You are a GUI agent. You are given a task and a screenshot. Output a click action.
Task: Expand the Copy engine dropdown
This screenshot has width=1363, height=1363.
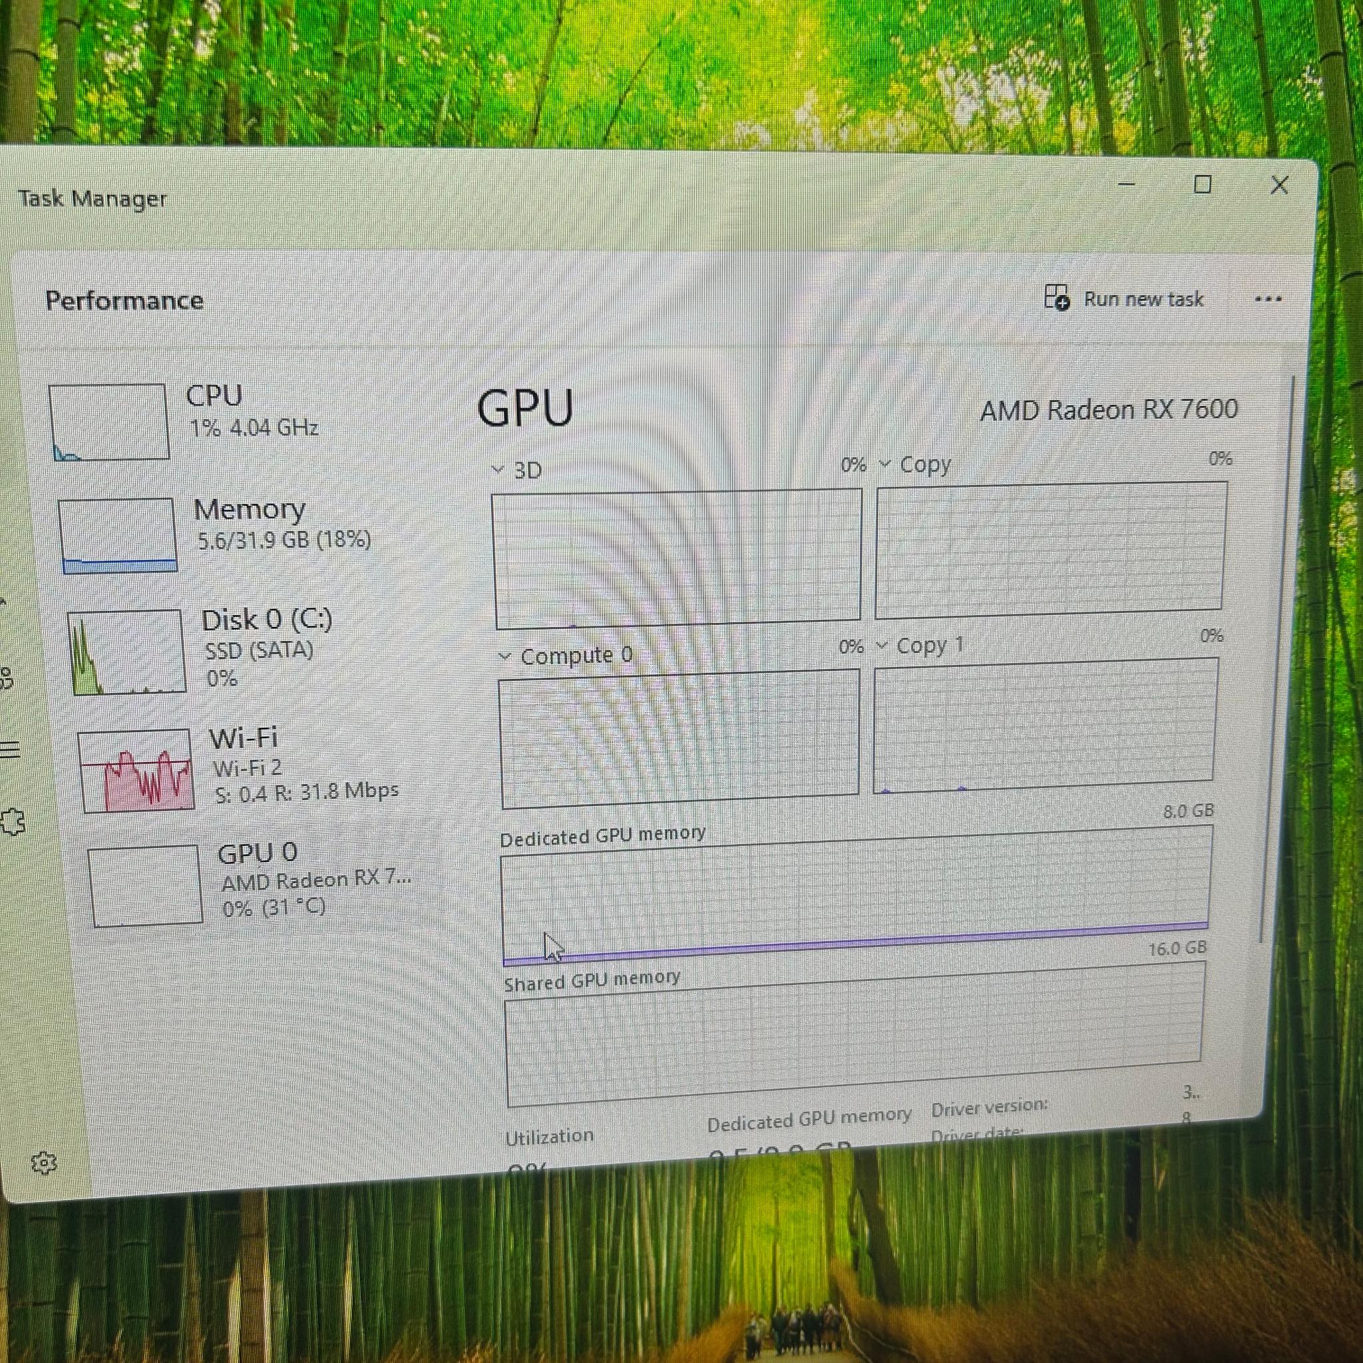coord(884,465)
